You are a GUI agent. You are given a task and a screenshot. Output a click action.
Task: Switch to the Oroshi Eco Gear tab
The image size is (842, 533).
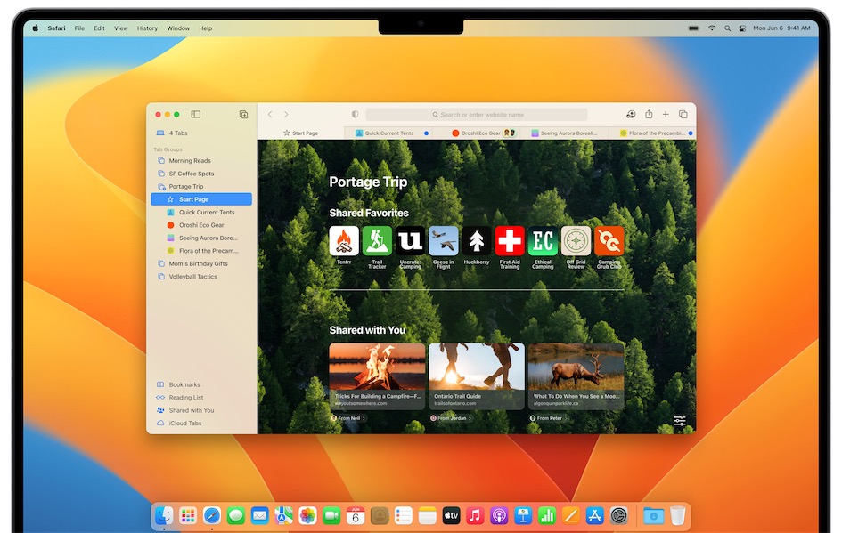pos(478,133)
